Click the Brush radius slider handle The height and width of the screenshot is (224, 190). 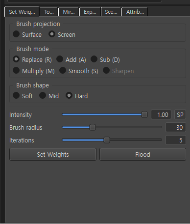pos(93,127)
